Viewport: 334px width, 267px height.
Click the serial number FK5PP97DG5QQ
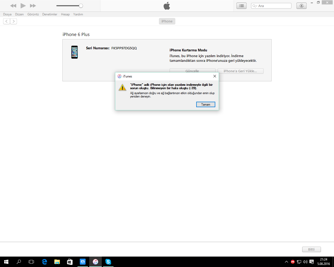[x=124, y=48]
